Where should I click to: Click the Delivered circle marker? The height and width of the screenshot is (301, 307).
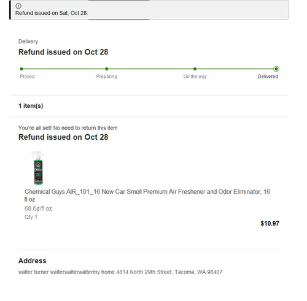[x=276, y=69]
